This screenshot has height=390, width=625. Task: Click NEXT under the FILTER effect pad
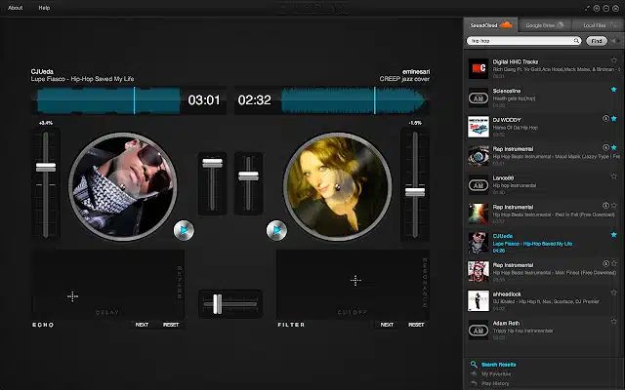387,325
